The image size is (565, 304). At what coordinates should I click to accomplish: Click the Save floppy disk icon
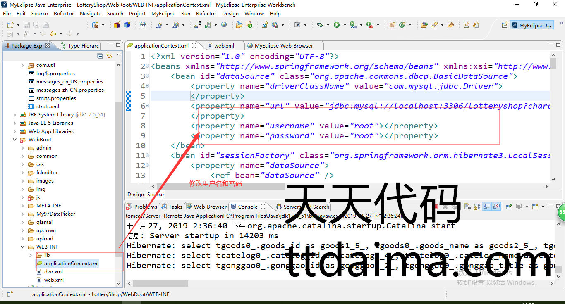click(x=26, y=25)
